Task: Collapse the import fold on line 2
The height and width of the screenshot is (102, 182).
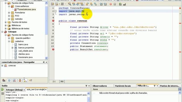Action: 56,11
